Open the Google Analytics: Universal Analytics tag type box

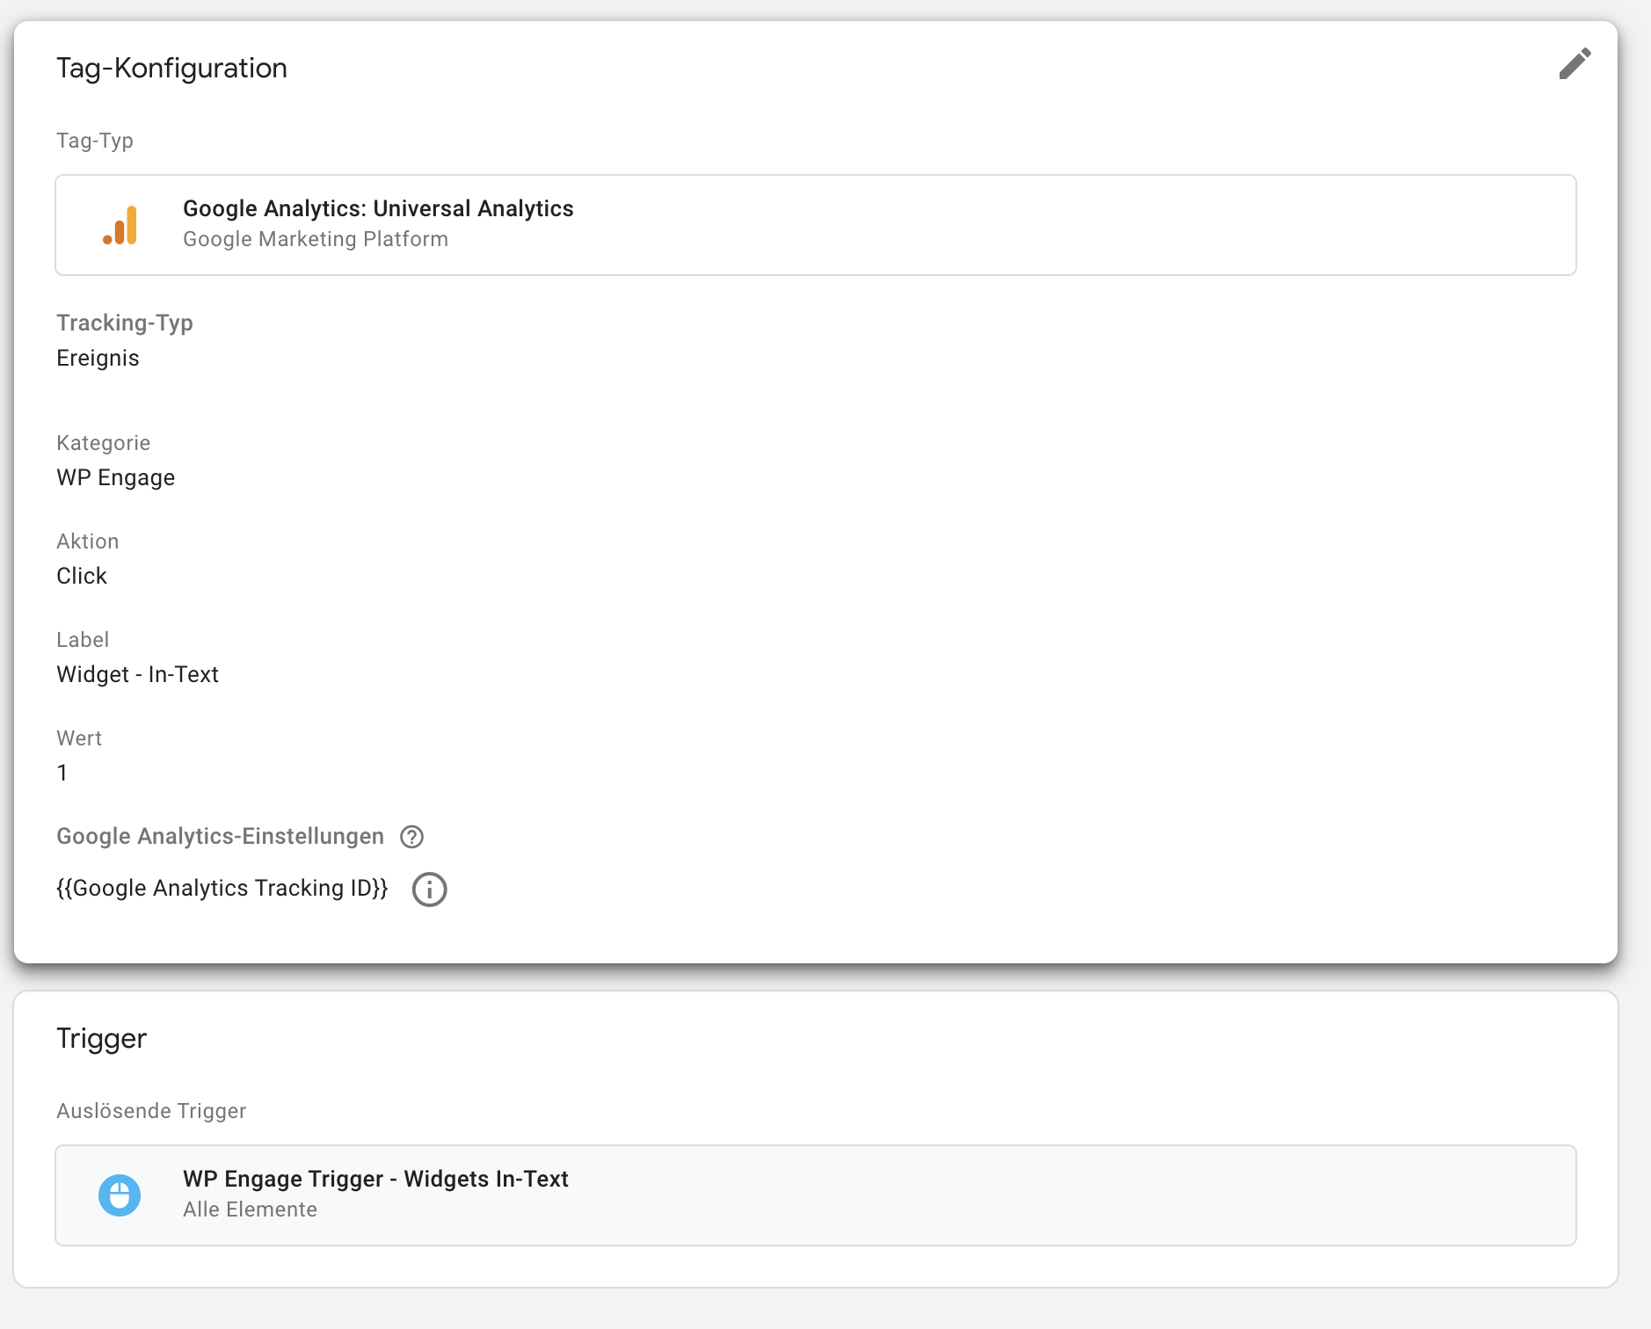[x=815, y=225]
